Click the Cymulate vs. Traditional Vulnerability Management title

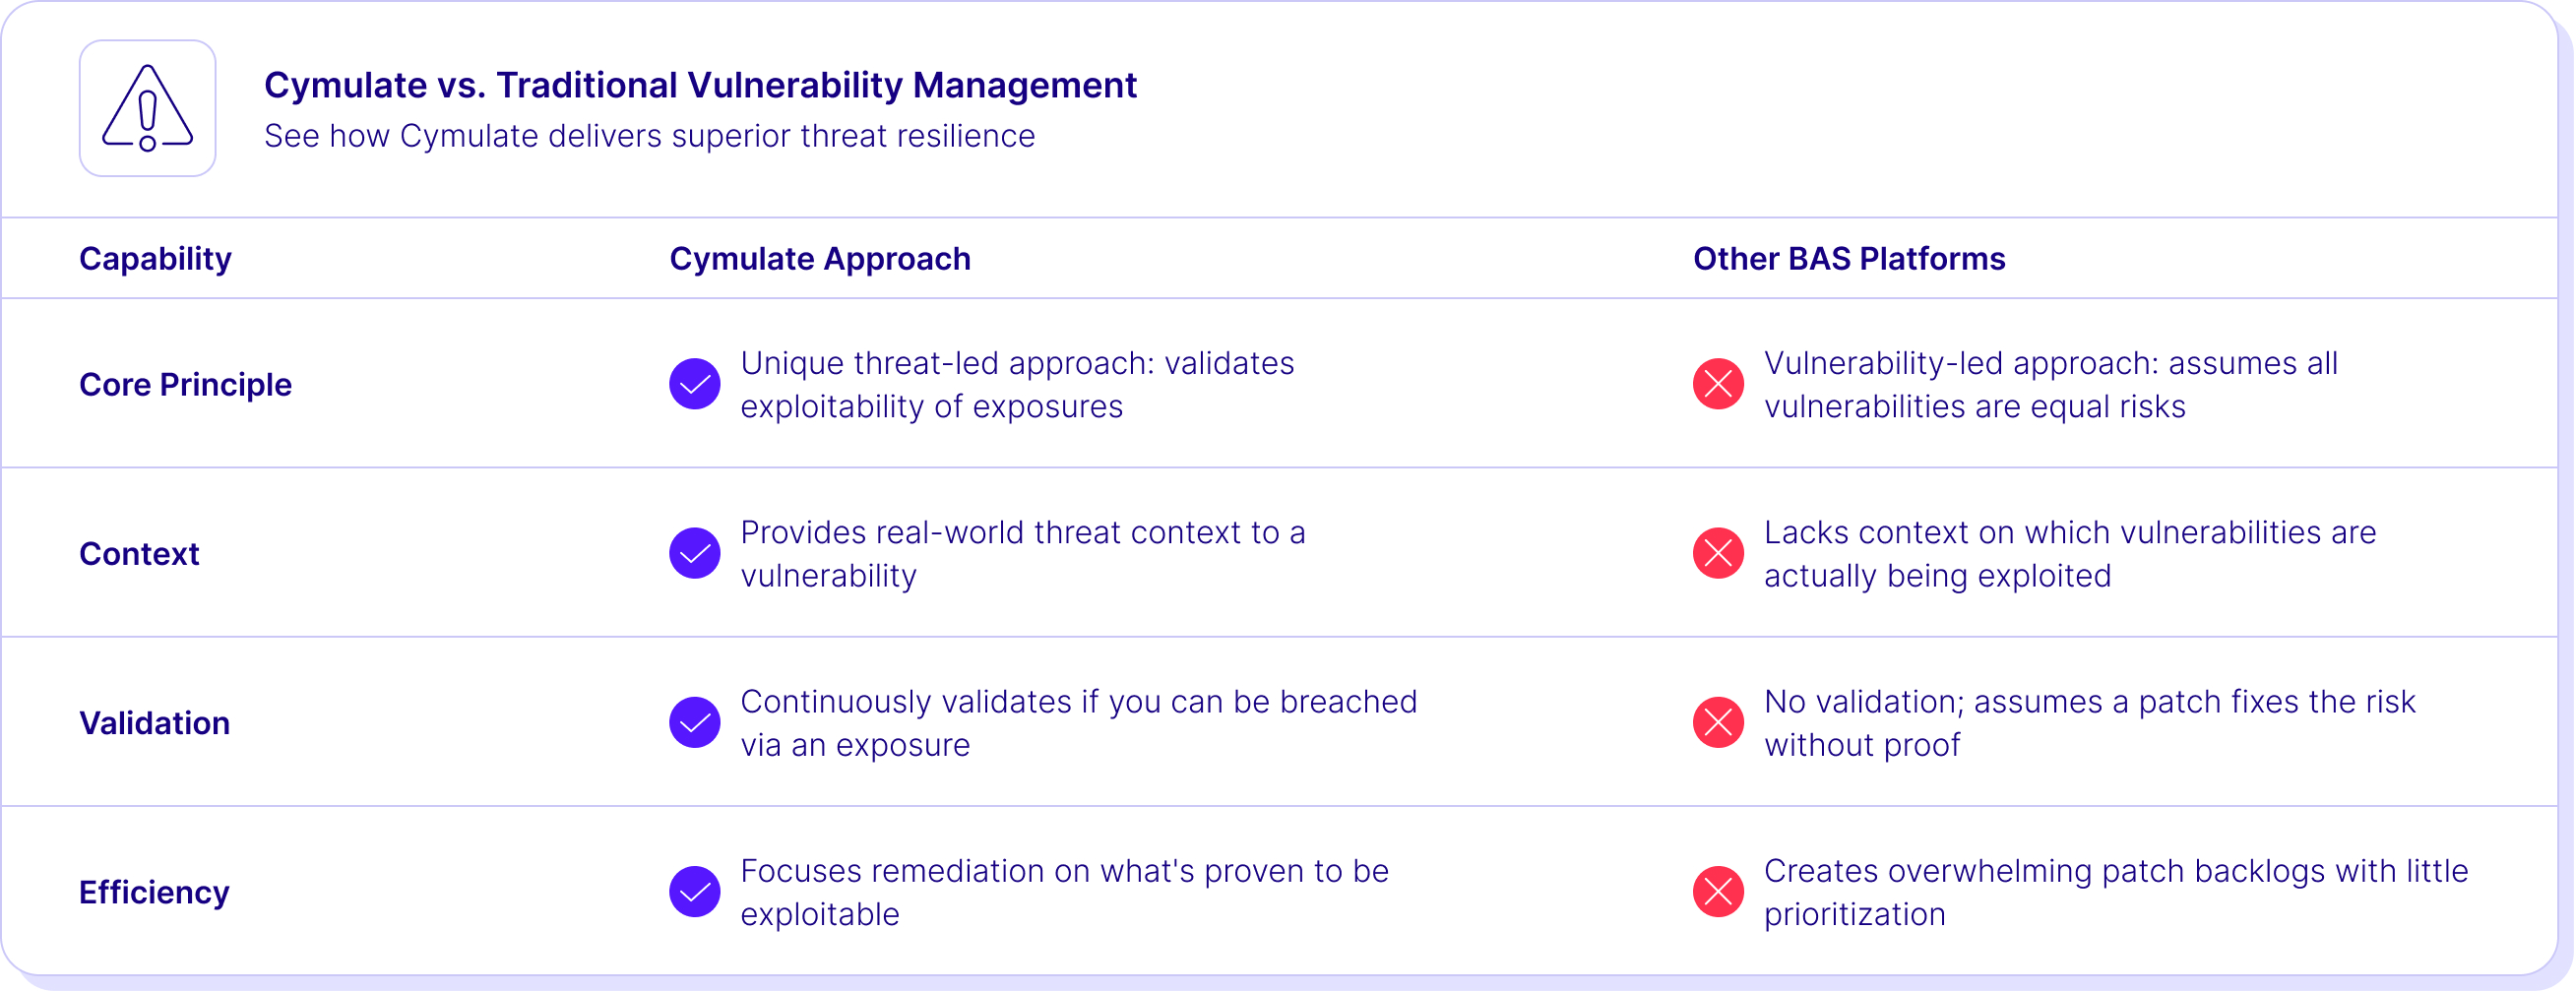coord(701,86)
